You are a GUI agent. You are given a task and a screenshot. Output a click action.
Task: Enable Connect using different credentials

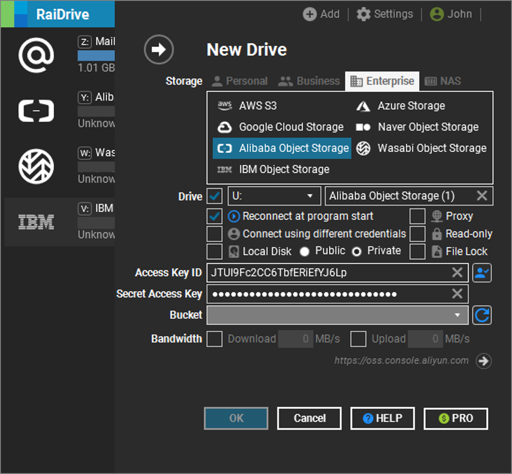[215, 234]
